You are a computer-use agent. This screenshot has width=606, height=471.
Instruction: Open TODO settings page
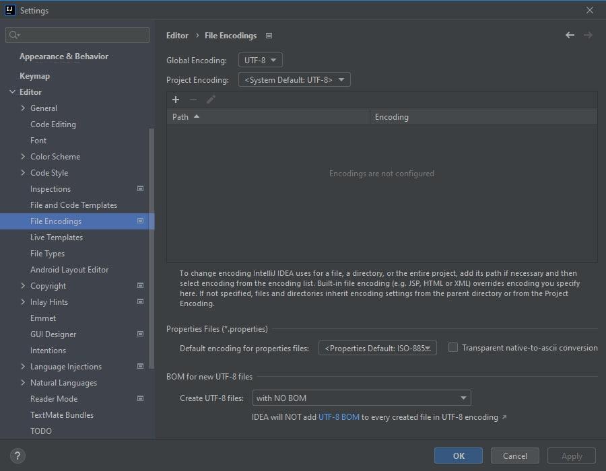40,431
